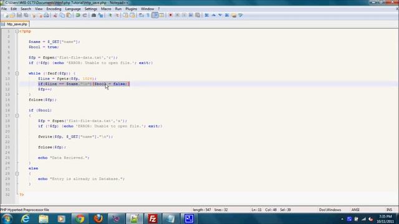This screenshot has width=399, height=224.
Task: Open the Windows Start menu
Action: (x=7, y=218)
